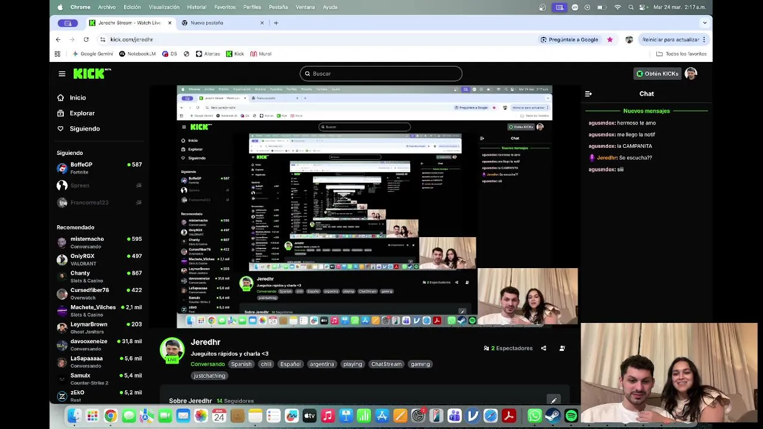Open Chrome profile avatar in toolbar
Viewport: 763px width, 429px height.
tap(629, 39)
